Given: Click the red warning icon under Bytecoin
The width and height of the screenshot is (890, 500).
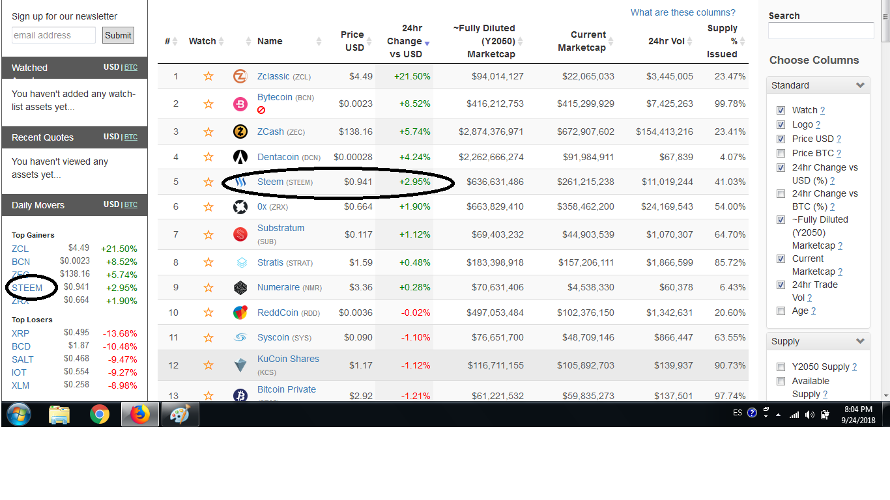Looking at the screenshot, I should [x=261, y=110].
